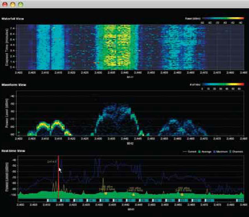Toggle the Current trace legend entry

189,152
